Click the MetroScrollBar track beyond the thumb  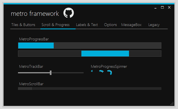[97, 89]
